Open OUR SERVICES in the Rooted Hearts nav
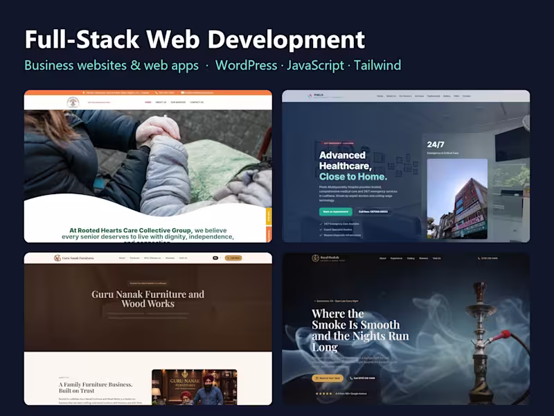 pyautogui.click(x=178, y=102)
